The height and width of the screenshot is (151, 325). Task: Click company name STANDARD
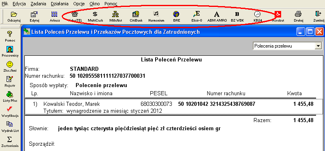(x=84, y=69)
